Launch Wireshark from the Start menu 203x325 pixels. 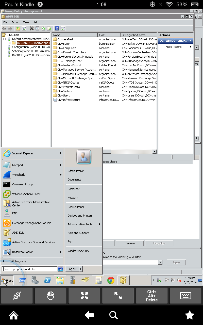click(32, 175)
